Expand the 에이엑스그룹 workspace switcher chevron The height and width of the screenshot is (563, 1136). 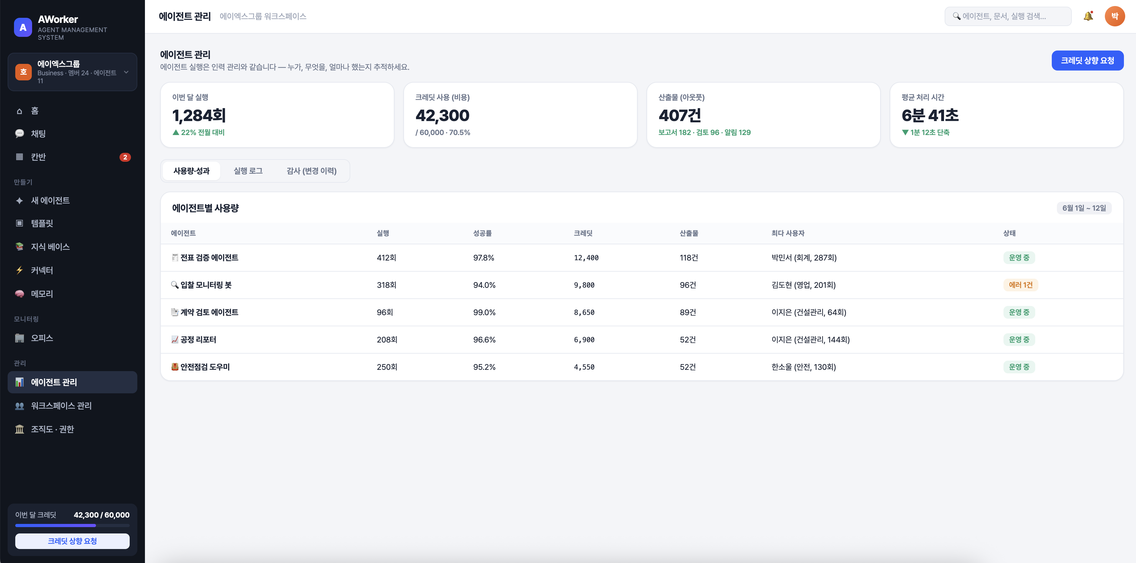[126, 72]
